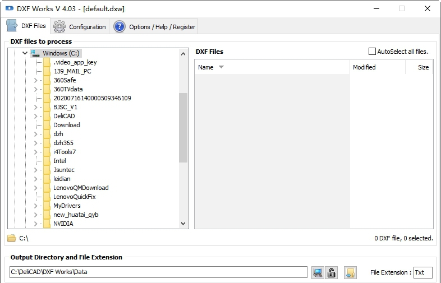Click the output directory path field
441x283 pixels.
pyautogui.click(x=158, y=272)
